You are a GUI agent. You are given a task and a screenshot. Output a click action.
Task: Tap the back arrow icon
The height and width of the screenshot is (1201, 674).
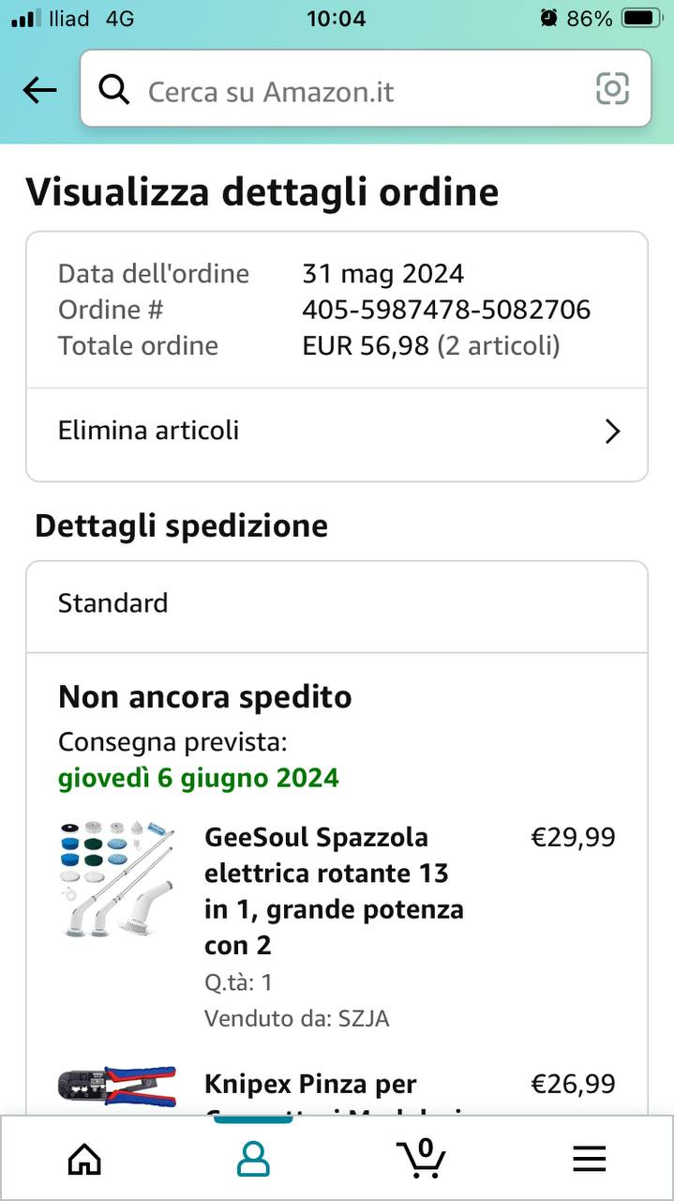tap(39, 90)
